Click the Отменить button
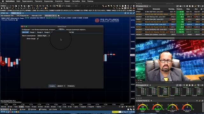 point(71,86)
